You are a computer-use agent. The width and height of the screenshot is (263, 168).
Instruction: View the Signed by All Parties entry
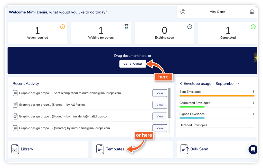click(x=159, y=105)
